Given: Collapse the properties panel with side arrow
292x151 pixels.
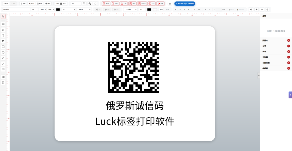Looking at the screenshot, I should 259,75.
